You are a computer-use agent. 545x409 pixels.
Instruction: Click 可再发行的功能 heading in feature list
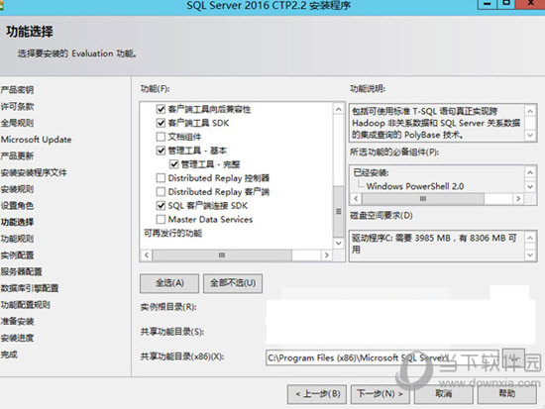pos(172,233)
